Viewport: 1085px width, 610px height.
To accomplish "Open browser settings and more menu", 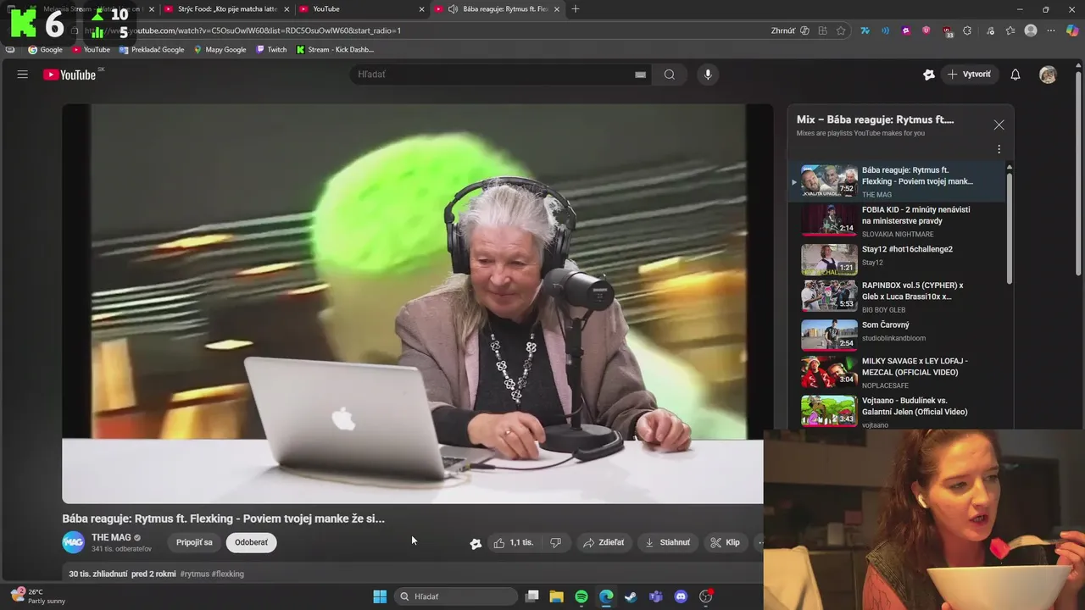I will pos(1051,30).
